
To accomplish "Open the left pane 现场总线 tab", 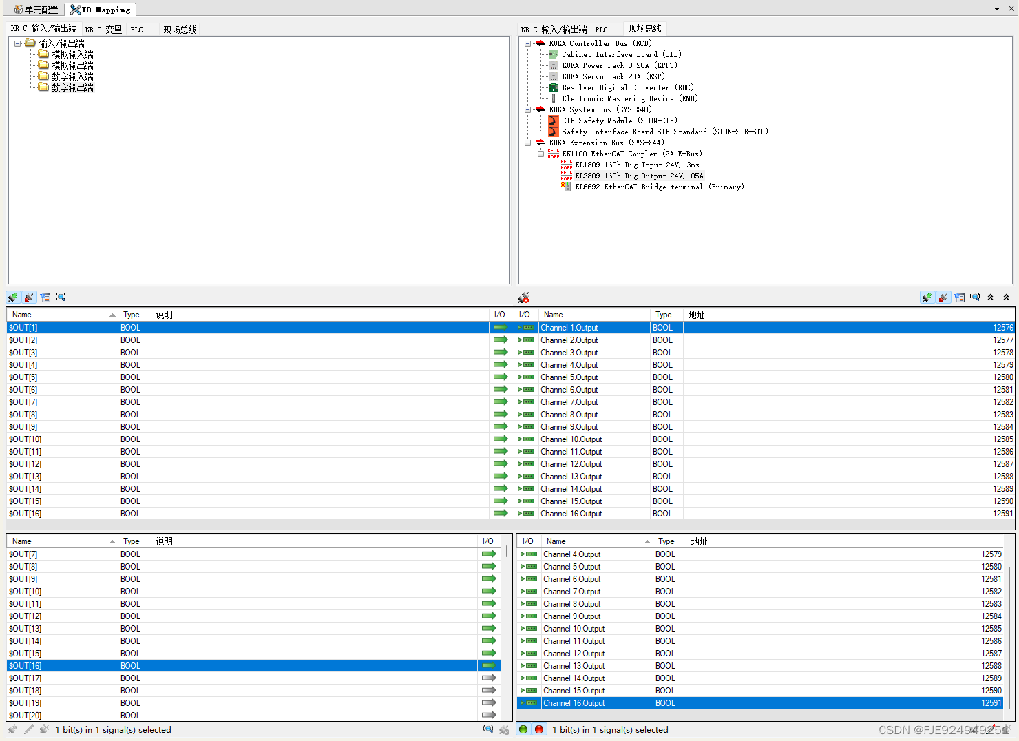I will (x=180, y=30).
